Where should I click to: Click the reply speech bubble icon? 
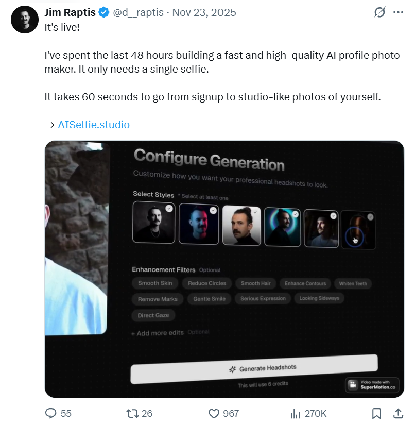pos(51,413)
